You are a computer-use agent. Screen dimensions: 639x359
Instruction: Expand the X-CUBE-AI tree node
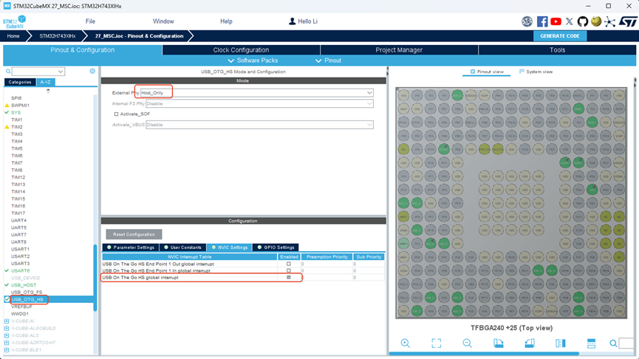click(x=7, y=321)
